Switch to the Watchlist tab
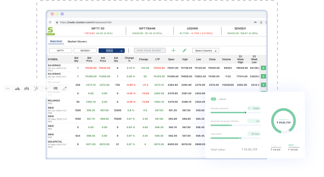Viewport: 324px width, 177px height. pyautogui.click(x=56, y=41)
